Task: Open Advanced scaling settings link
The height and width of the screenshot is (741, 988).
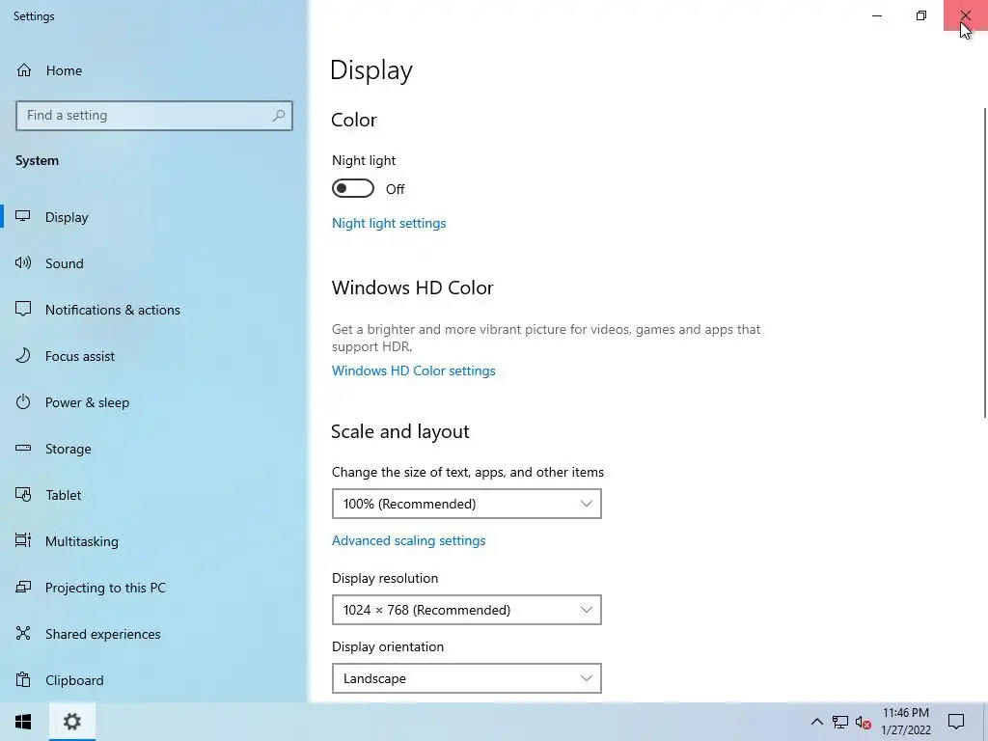Action: coord(408,540)
